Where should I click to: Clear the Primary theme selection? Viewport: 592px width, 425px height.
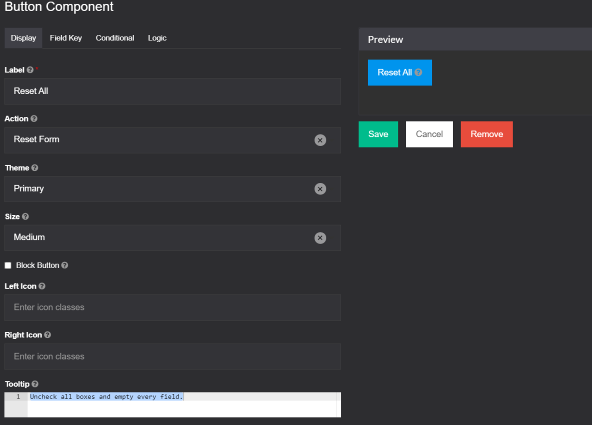click(x=320, y=189)
